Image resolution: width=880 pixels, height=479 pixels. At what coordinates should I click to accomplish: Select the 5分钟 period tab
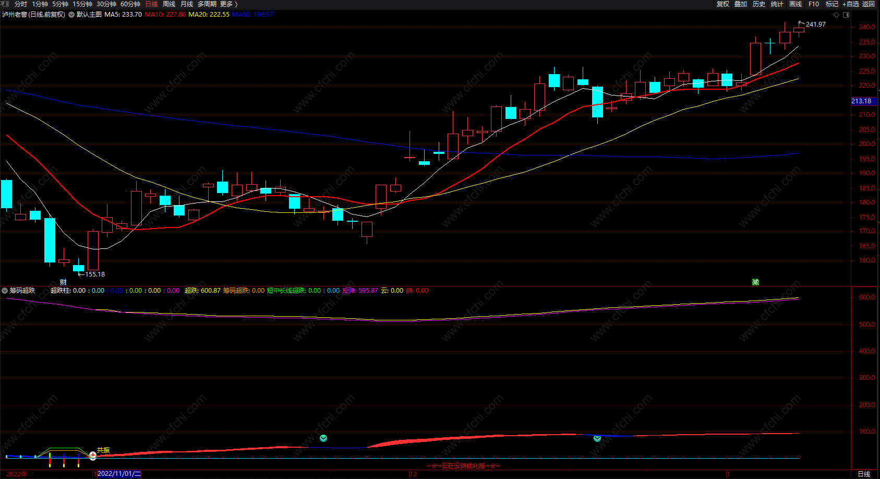pos(60,4)
